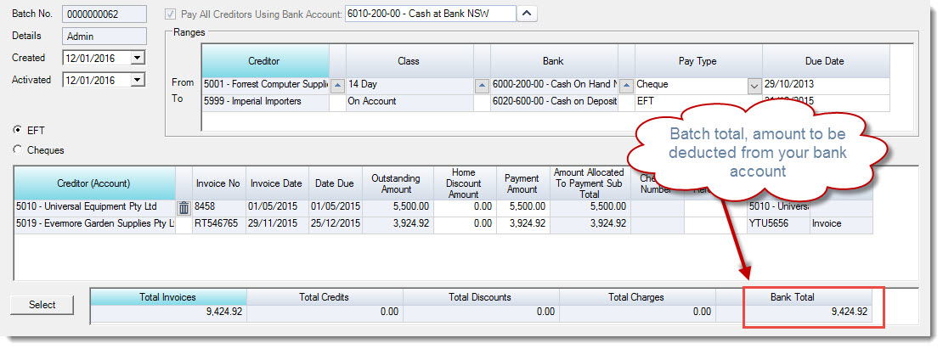Click date due 25/12/2015
The image size is (943, 349).
point(335,224)
